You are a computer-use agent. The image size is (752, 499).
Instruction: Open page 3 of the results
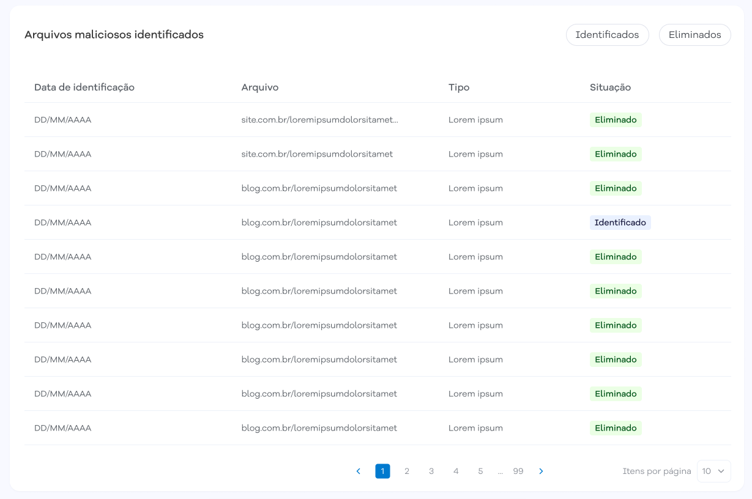tap(431, 471)
